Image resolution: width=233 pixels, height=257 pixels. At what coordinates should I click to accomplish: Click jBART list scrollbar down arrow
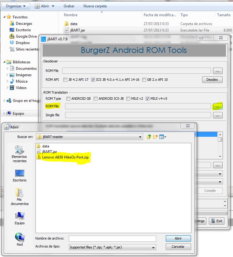(220, 157)
